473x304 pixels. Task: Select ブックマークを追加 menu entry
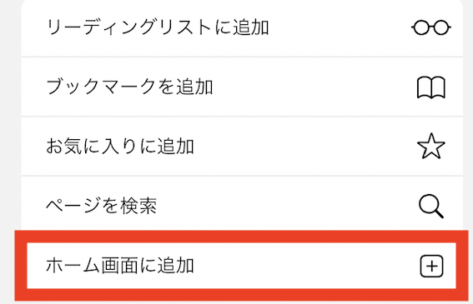242,87
